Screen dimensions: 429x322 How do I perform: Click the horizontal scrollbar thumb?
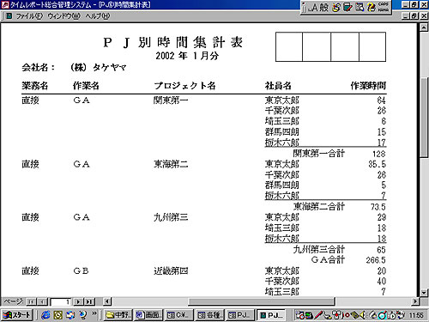click(x=261, y=301)
